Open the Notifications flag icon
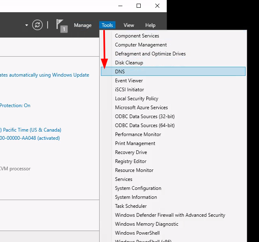 pyautogui.click(x=62, y=26)
